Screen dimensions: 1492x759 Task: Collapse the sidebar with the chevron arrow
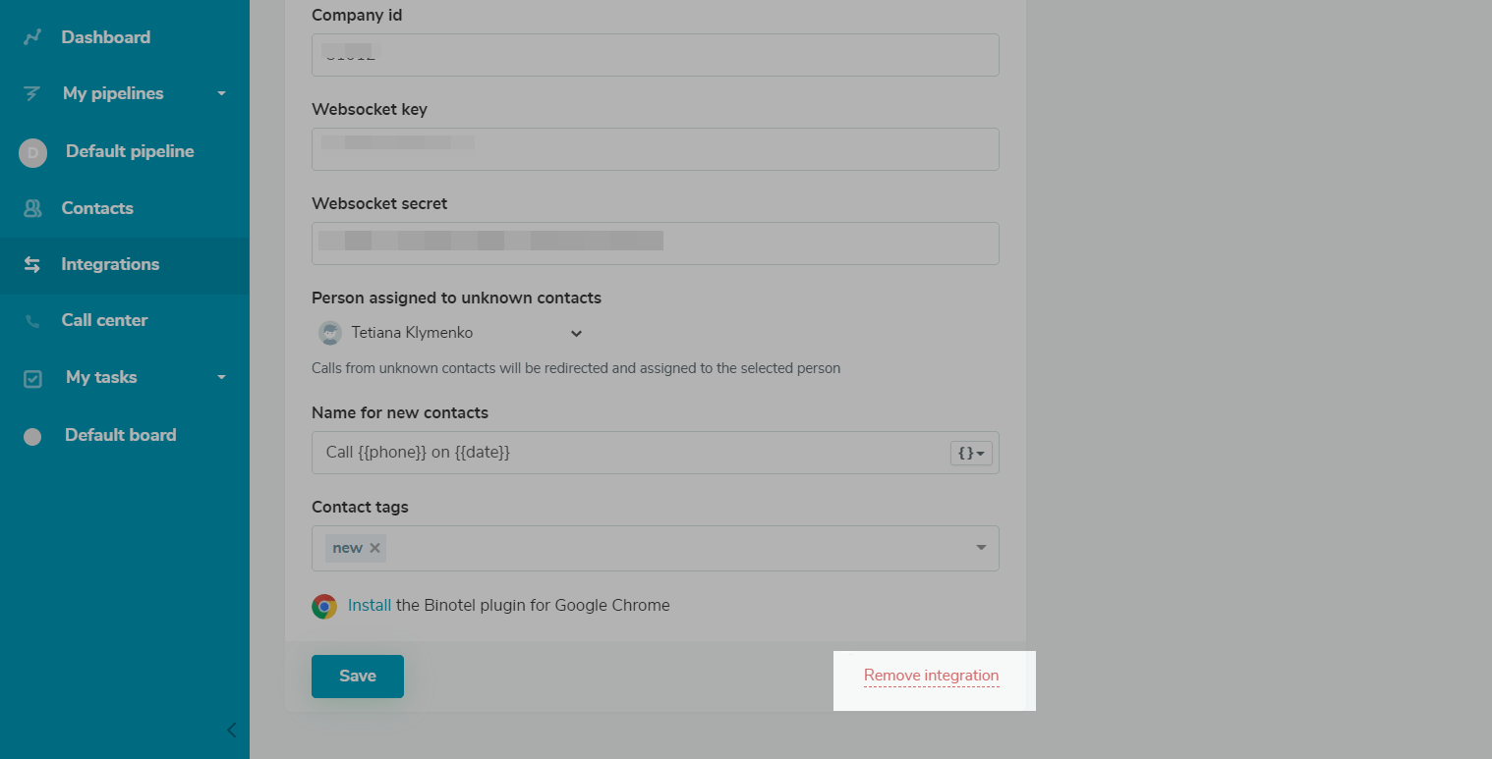tap(231, 730)
